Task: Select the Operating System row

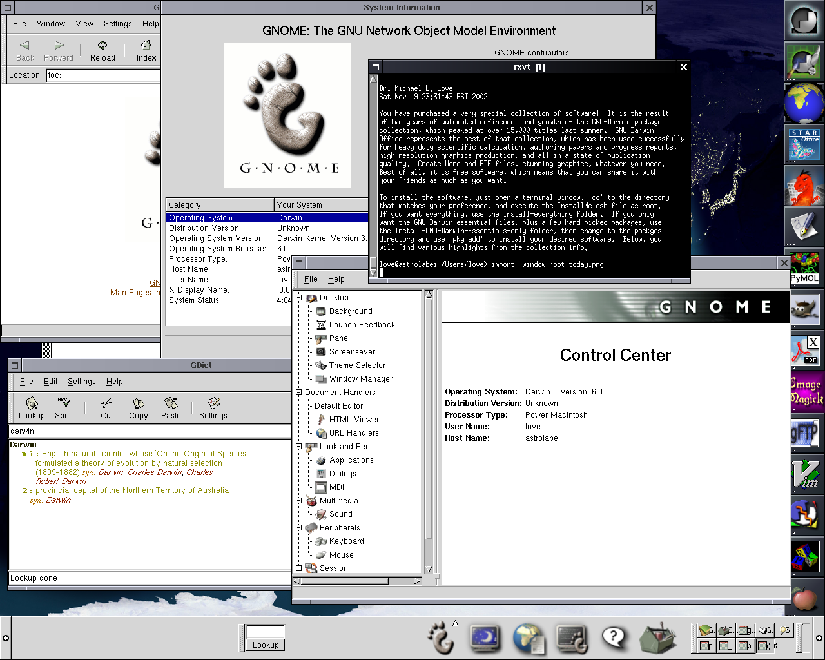Action: click(267, 218)
